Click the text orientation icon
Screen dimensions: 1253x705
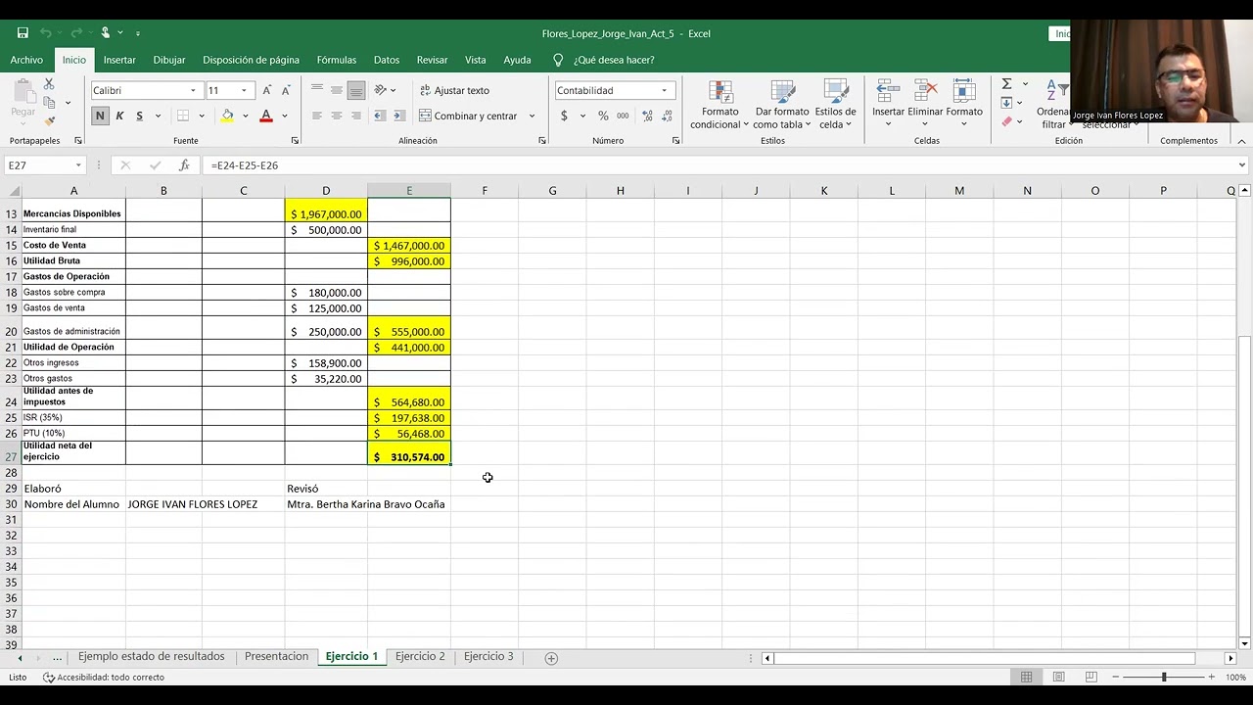point(381,90)
